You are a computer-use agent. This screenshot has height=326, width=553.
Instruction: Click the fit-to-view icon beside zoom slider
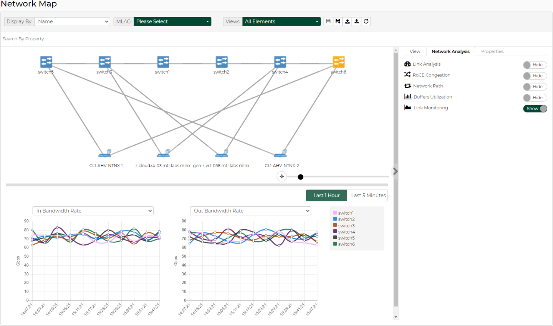point(282,176)
